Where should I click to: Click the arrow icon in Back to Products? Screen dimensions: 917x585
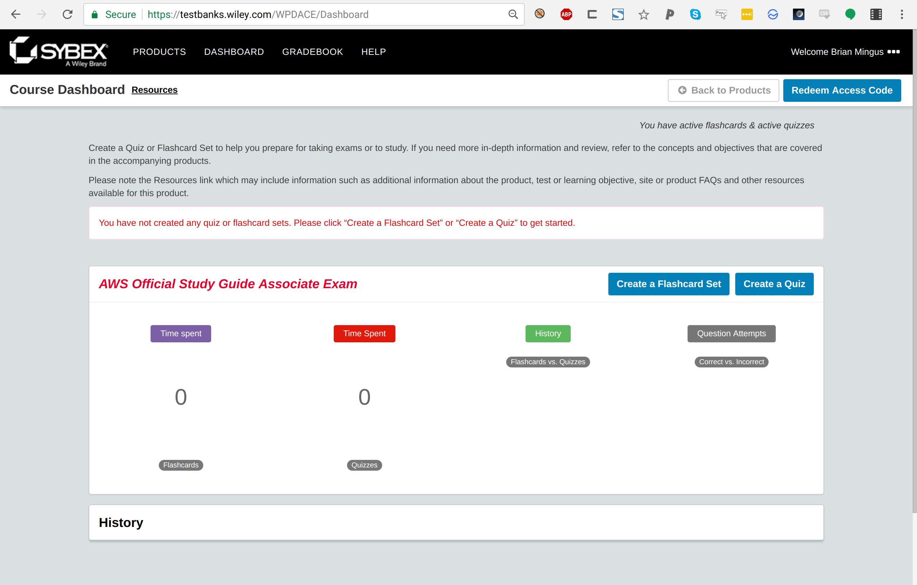682,90
